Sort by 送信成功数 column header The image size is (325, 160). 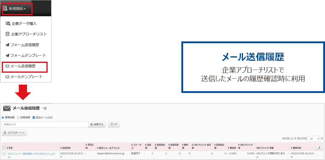pos(160,146)
